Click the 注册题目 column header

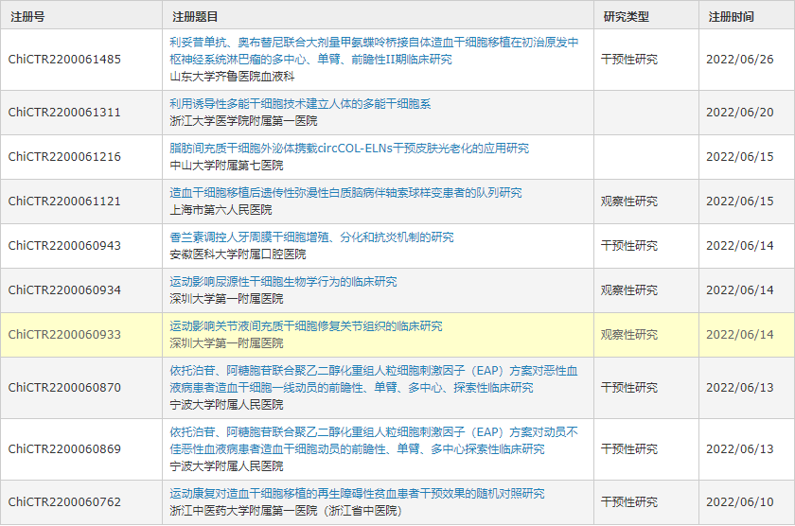pos(195,16)
